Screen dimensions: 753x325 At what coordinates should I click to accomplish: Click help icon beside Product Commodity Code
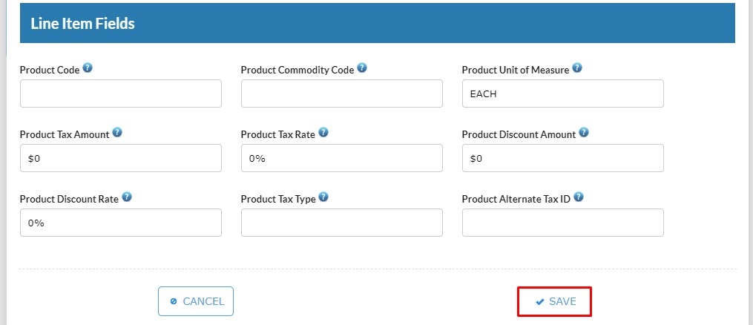click(362, 68)
